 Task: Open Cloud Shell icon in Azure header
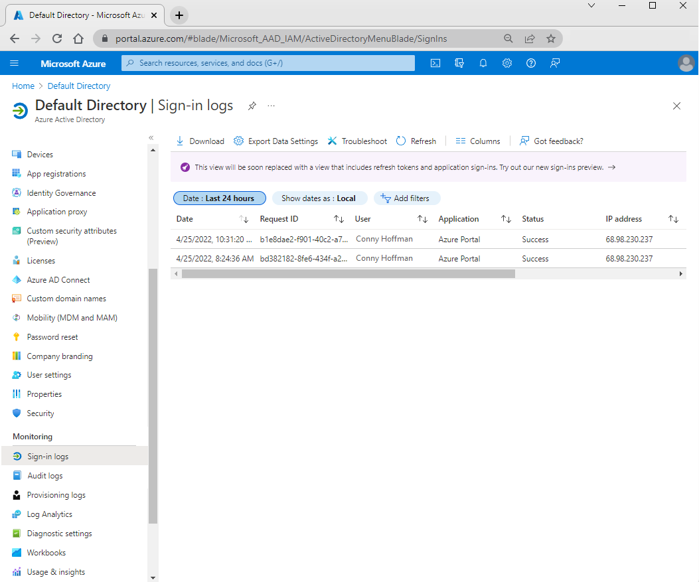coord(435,63)
